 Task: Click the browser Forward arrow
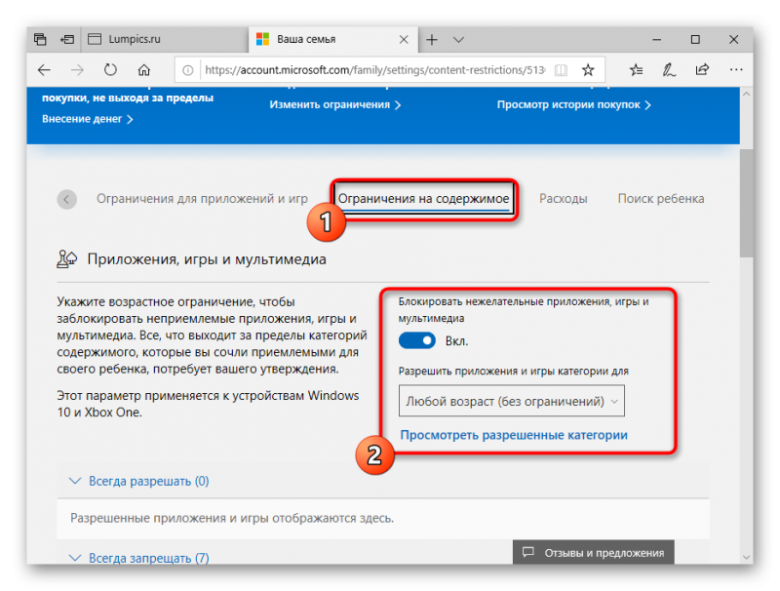tap(77, 70)
